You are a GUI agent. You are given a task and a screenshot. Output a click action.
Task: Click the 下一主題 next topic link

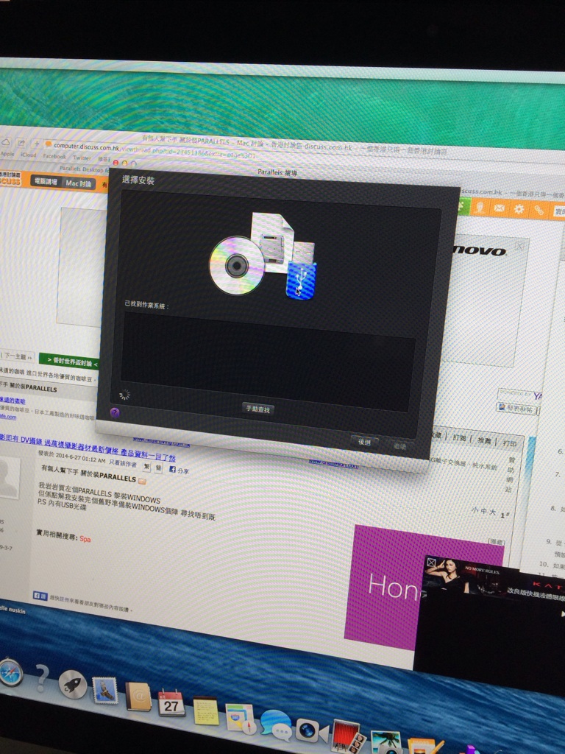[17, 357]
